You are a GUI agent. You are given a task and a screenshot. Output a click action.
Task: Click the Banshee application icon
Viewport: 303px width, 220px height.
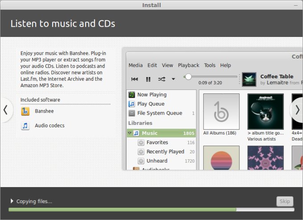coord(25,111)
